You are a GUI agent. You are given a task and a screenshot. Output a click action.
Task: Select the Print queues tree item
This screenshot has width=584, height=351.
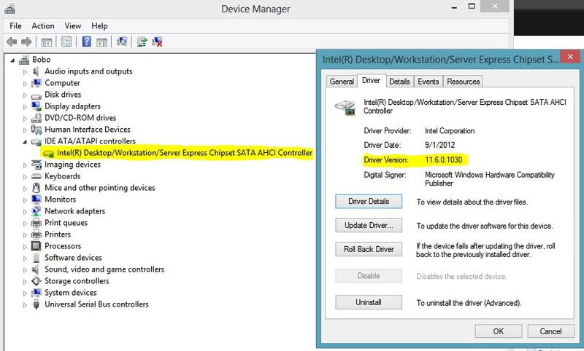[66, 223]
